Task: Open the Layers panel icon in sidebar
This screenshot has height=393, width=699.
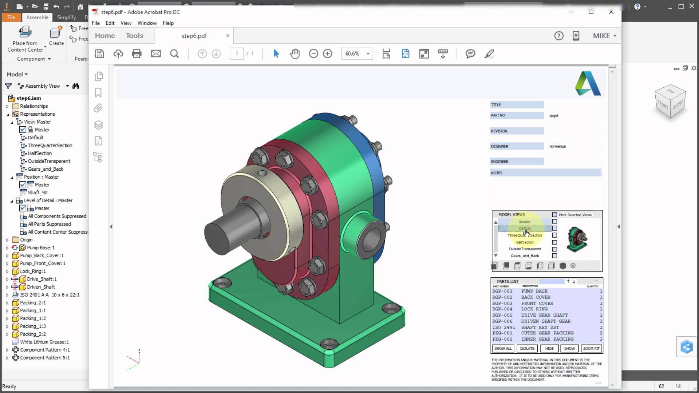Action: (x=98, y=125)
